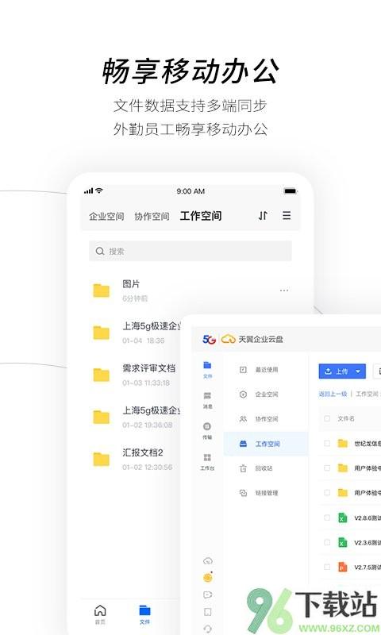Image resolution: width=381 pixels, height=635 pixels.
Task: Expand the dropdown arrow on 上传 button
Action: (358, 371)
